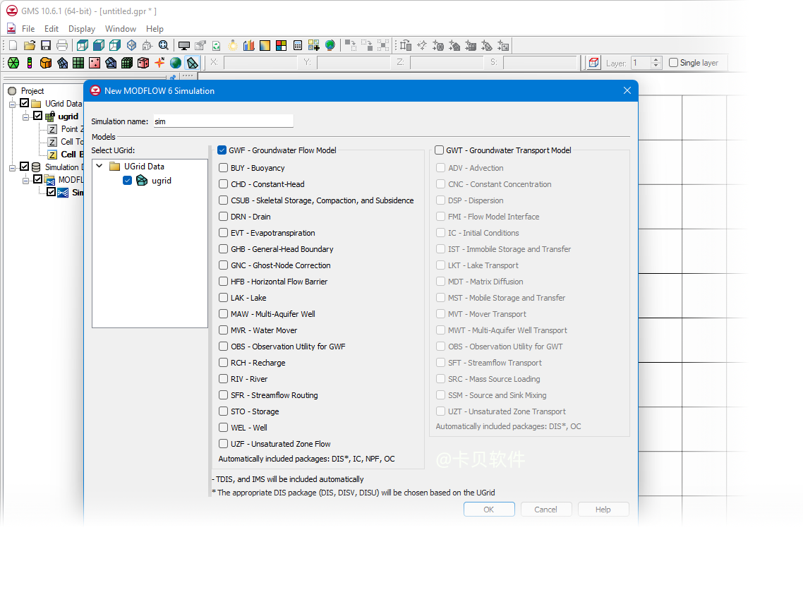
Task: Open display options via the monitor icon
Action: click(x=184, y=46)
